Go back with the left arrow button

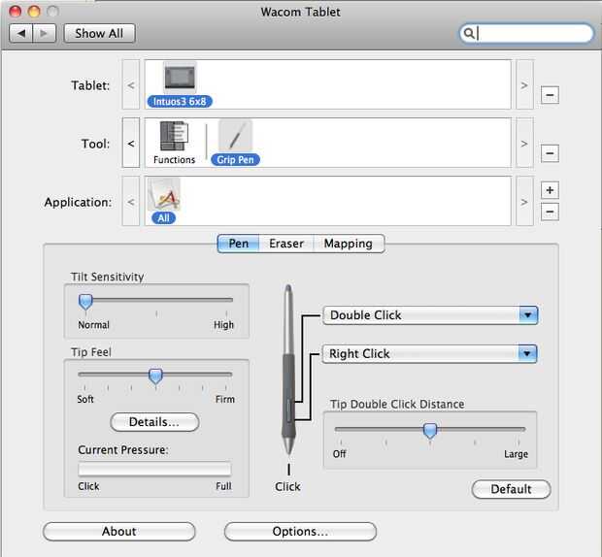pos(21,33)
